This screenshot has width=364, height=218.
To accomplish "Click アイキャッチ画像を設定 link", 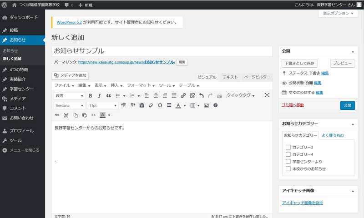I will (x=302, y=203).
